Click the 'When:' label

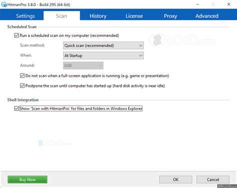click(x=26, y=55)
